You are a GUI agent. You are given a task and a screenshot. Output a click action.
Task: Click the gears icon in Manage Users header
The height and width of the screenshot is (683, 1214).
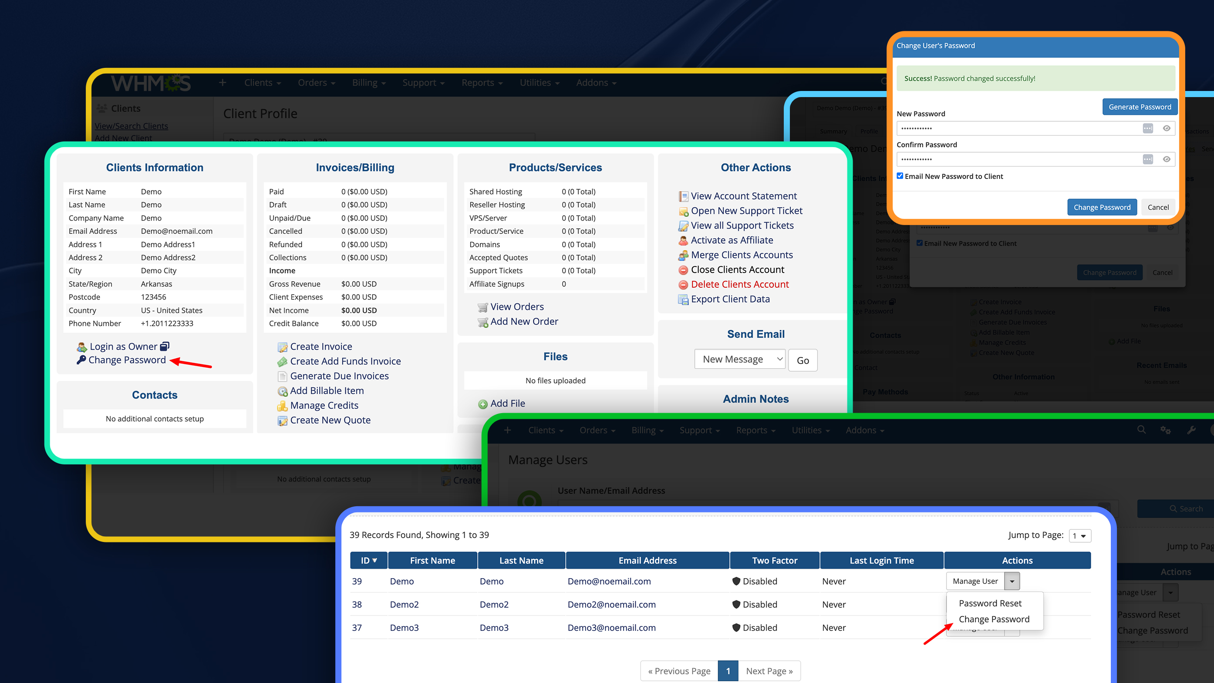coord(1166,430)
